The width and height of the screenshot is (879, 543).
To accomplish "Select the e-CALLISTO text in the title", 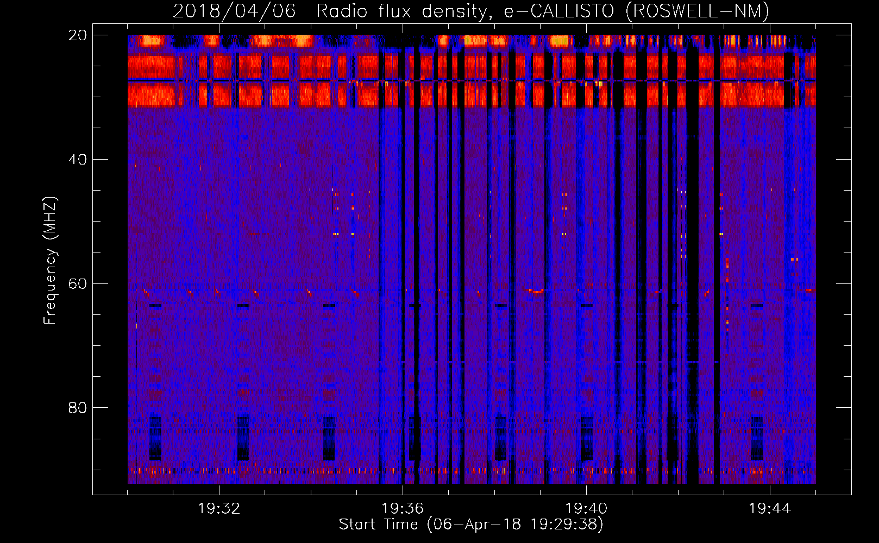I will (x=559, y=11).
